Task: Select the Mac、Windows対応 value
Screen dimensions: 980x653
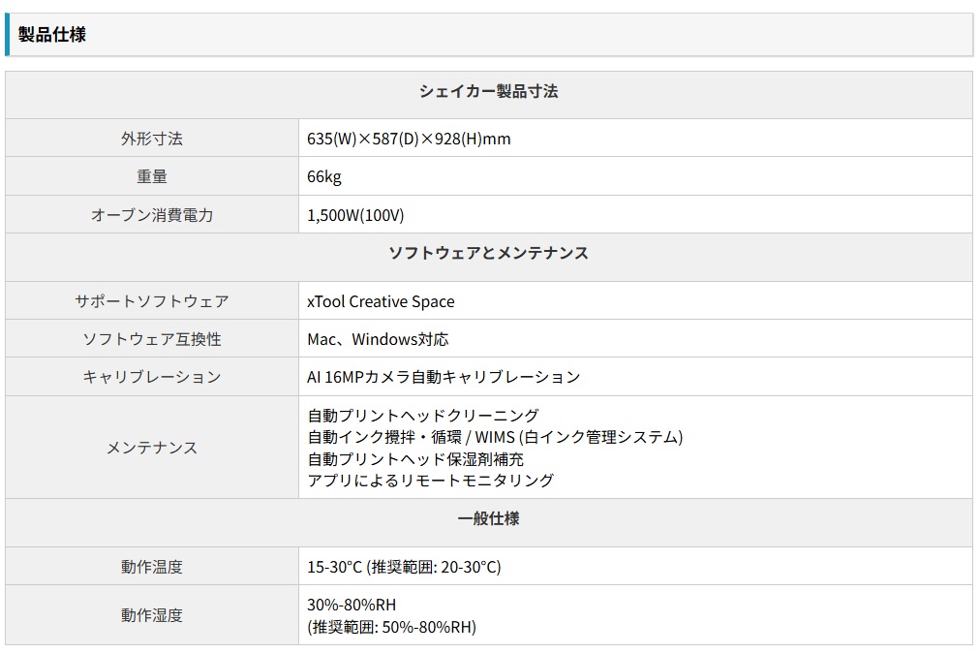Action: coord(378,339)
